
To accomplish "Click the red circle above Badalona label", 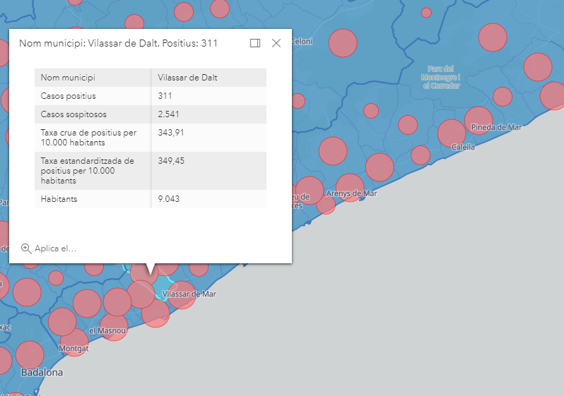I will coord(30,355).
